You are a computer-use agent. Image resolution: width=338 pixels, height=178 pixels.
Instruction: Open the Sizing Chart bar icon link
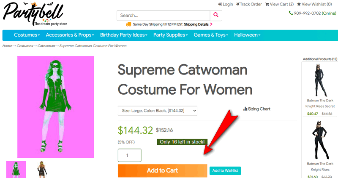(256, 109)
